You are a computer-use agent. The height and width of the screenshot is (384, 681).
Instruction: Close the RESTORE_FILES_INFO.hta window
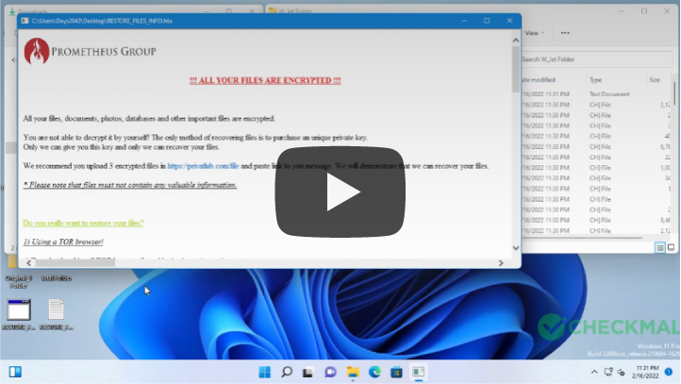(509, 21)
